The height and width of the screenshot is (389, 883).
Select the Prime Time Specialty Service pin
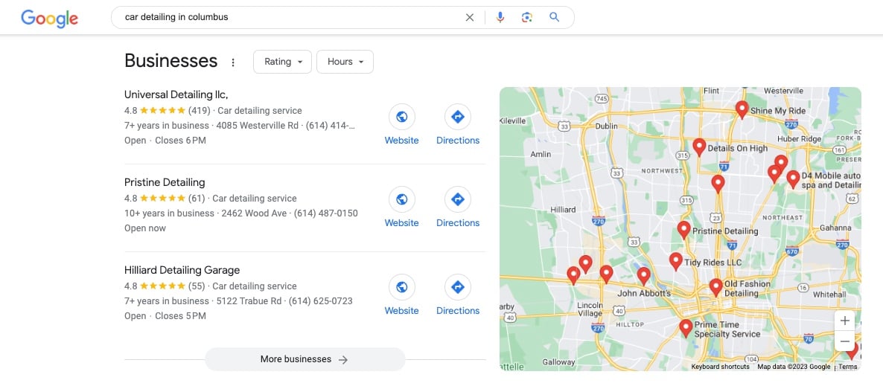[x=686, y=328]
